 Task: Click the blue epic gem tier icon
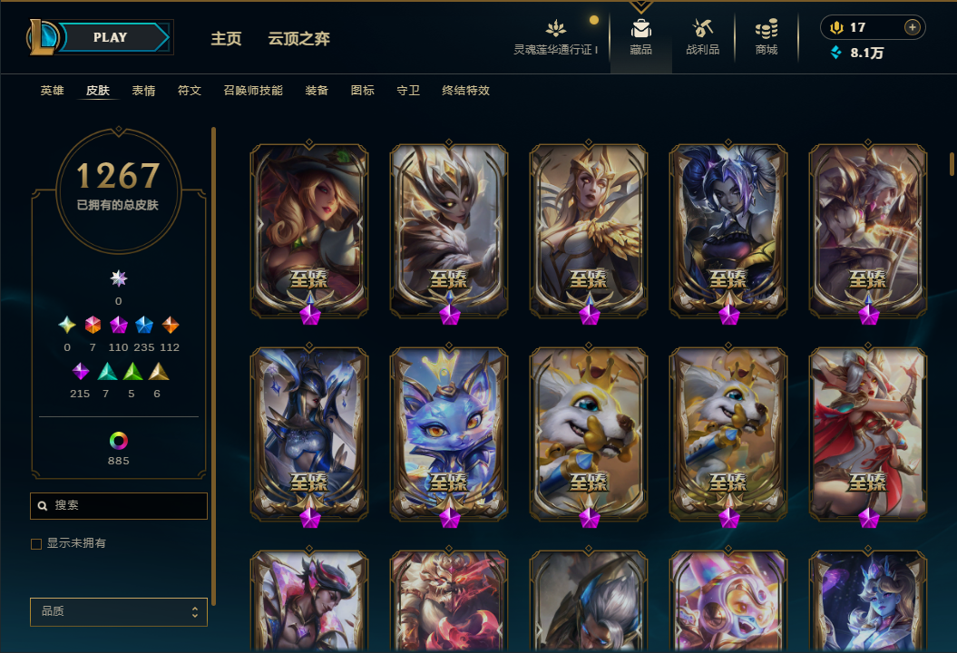click(x=144, y=325)
